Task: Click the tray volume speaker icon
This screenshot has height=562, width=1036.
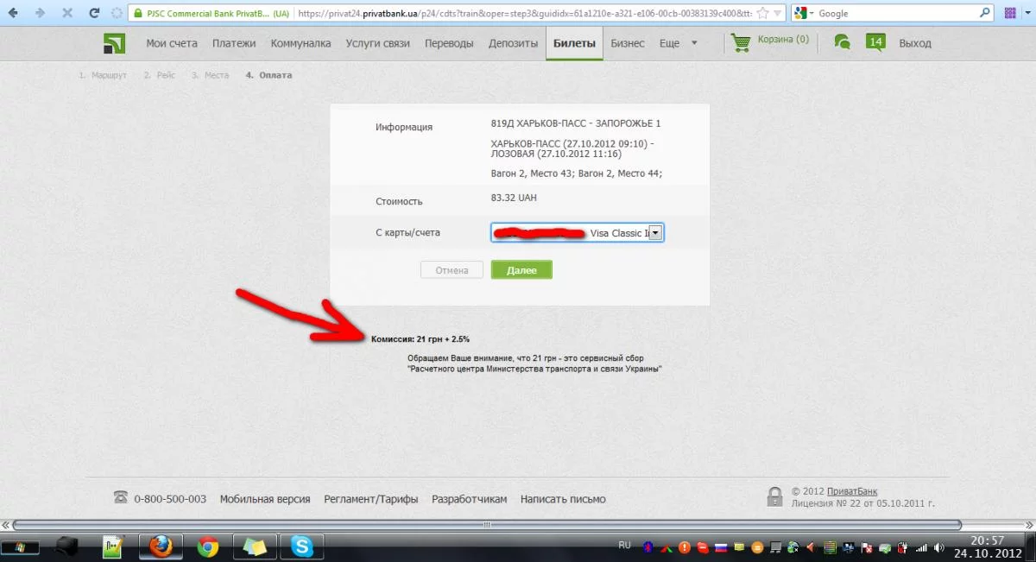Action: 941,547
